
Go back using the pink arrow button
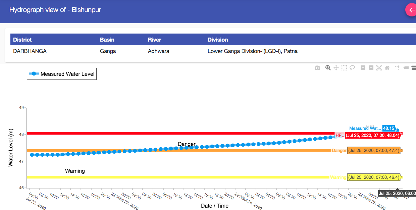click(x=411, y=10)
